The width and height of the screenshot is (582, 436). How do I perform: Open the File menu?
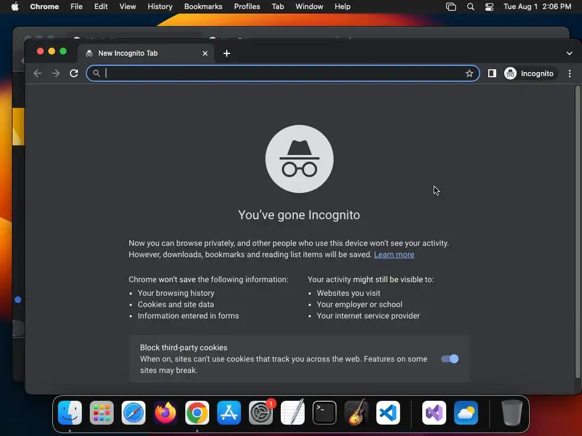pos(77,7)
